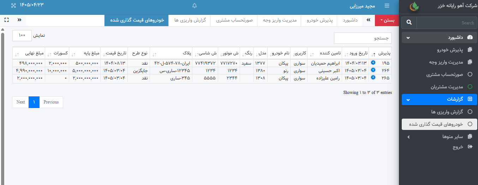Image resolution: width=478 pixels, height=185 pixels.
Task: Click the search magnifier button in sidebar
Action: point(409,23)
